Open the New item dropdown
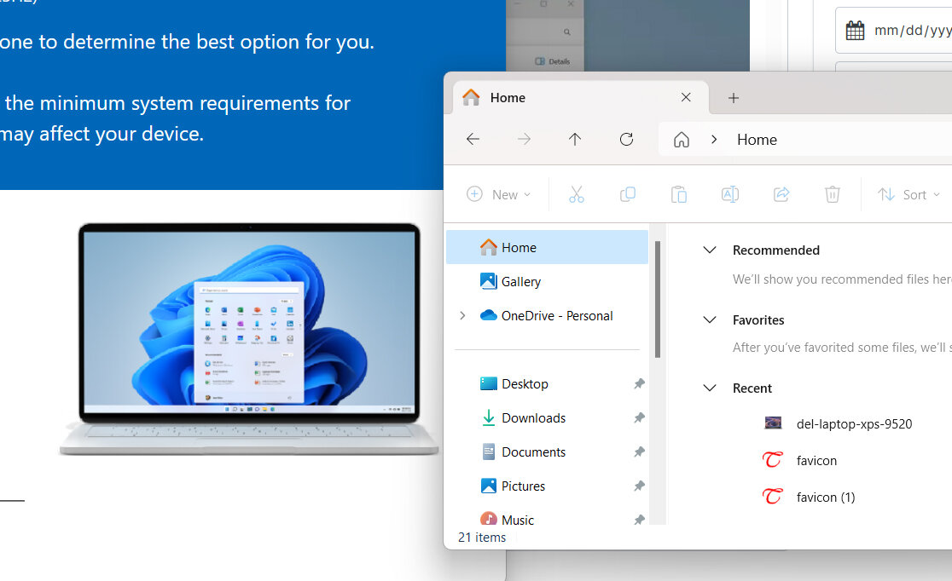Viewport: 952px width, 581px height. pyautogui.click(x=499, y=194)
